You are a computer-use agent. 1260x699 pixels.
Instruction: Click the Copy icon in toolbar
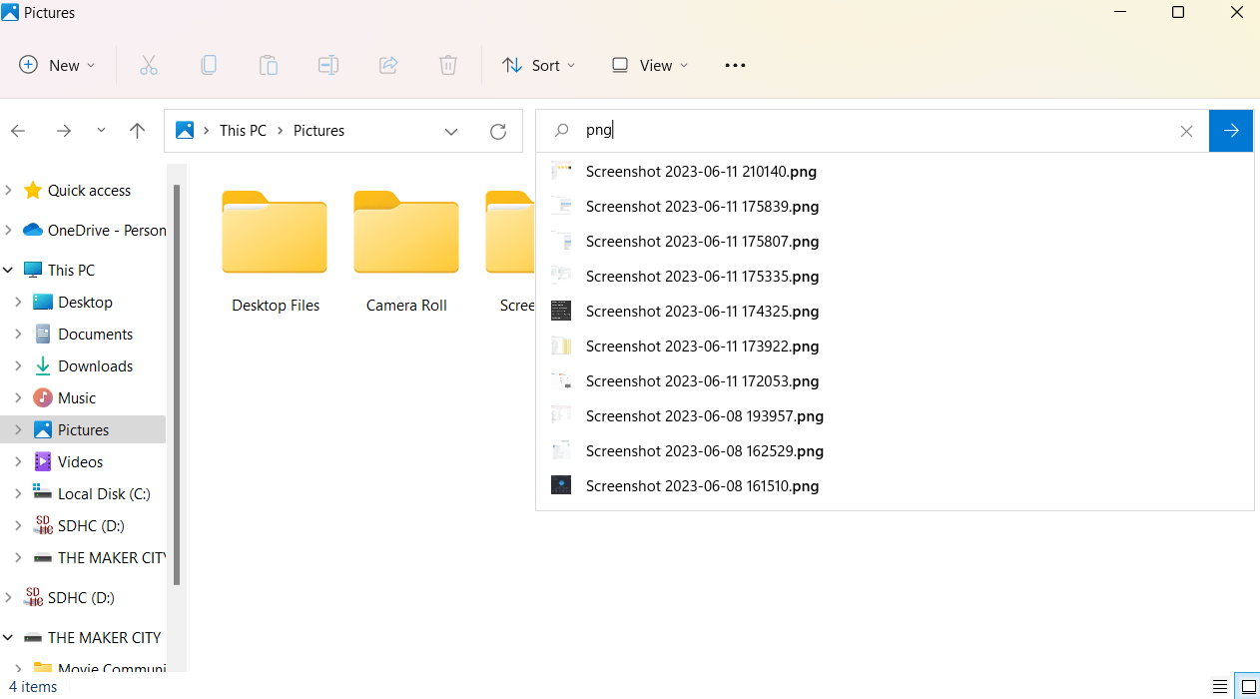(x=209, y=65)
